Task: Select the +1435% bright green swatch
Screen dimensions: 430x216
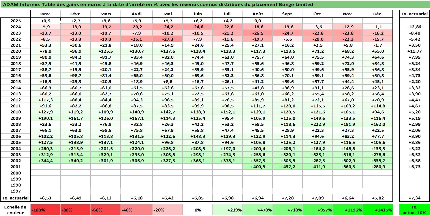Action: coord(378,210)
